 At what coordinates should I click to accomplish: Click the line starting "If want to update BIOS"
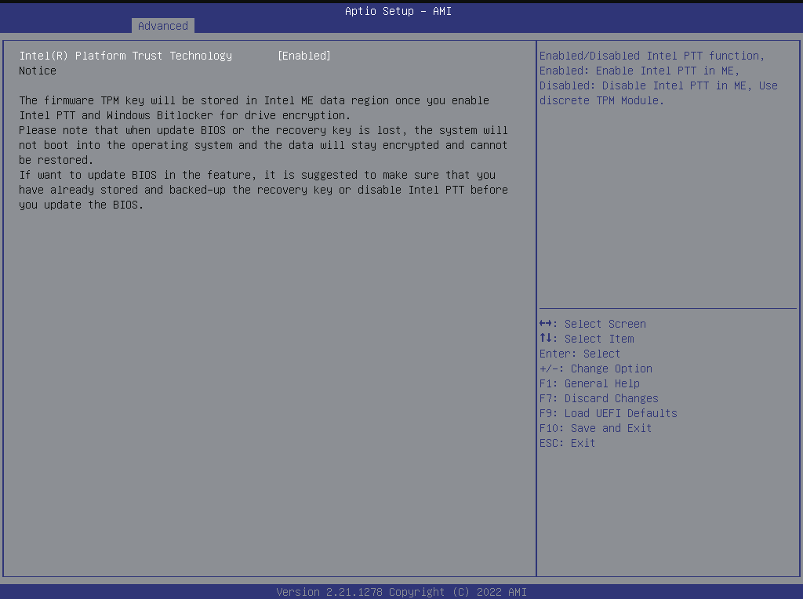pos(257,175)
